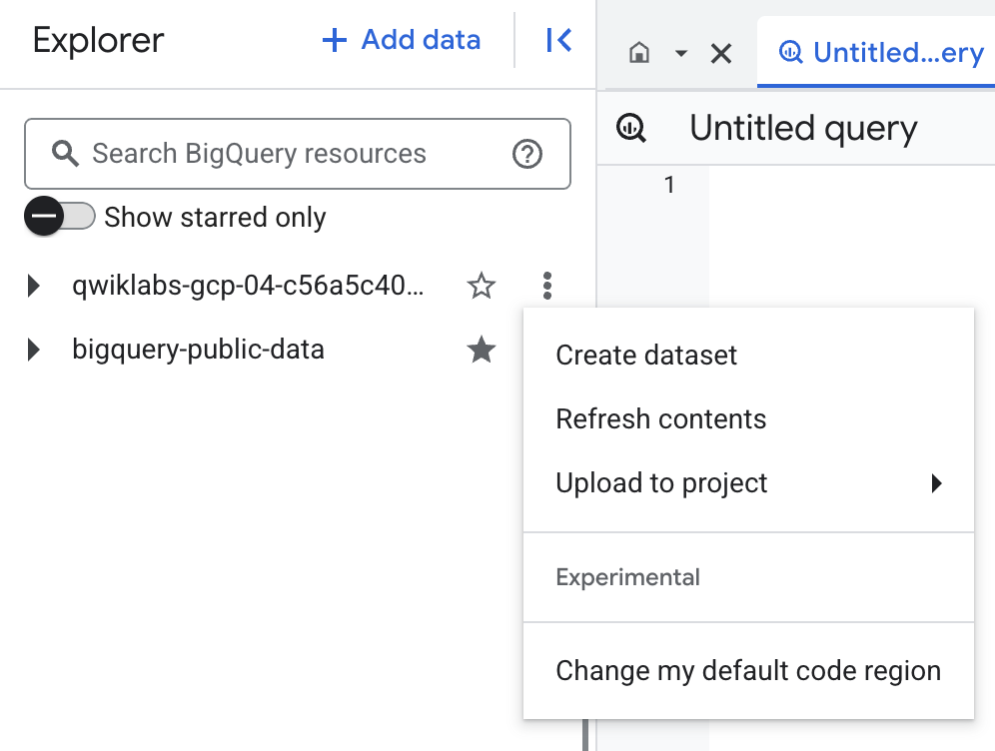The image size is (995, 751).
Task: Open the search help question mark
Action: pos(526,154)
